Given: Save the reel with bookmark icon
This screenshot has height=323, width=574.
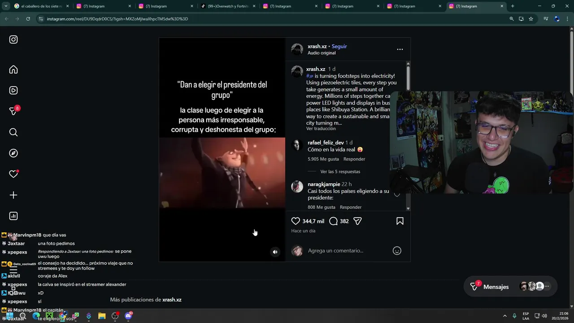Looking at the screenshot, I should [400, 221].
